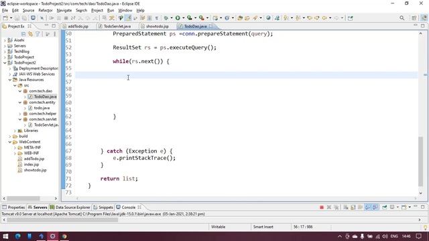Expand the Aisehi project node
This screenshot has width=429, height=241.
coord(5,40)
